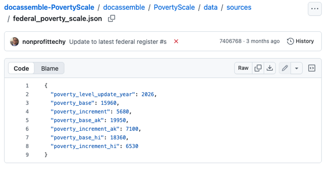Navigate to docassemble folder breadcrumb
This screenshot has width=326, height=191.
(124, 7)
